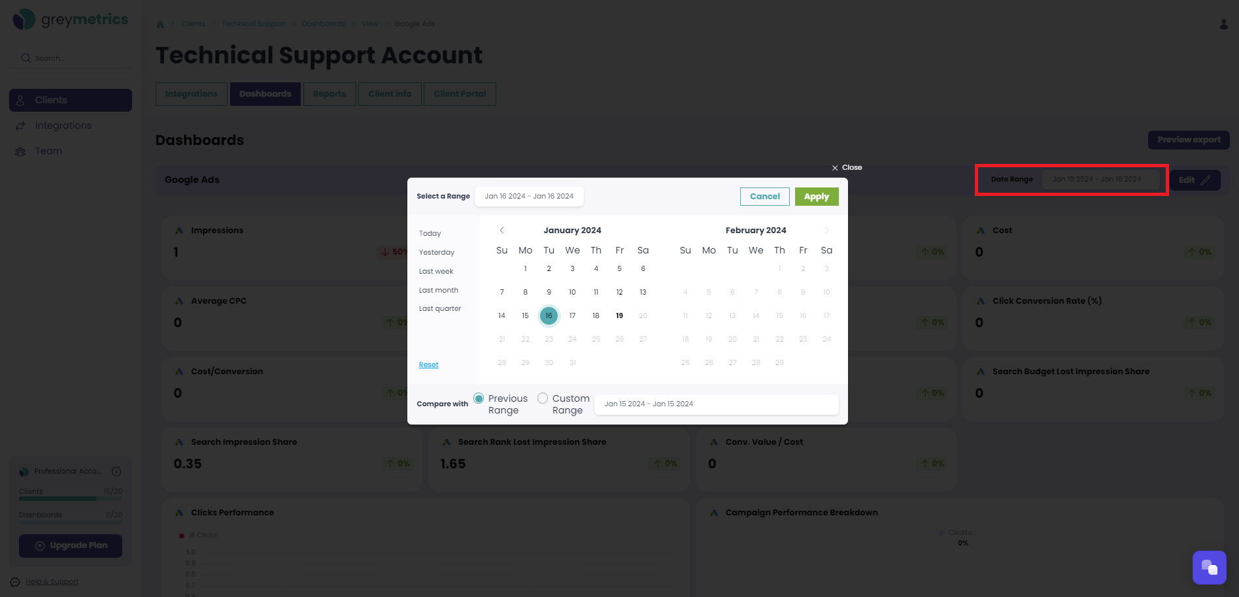The image size is (1239, 597).
Task: Select the Last month preset option
Action: [x=438, y=289]
